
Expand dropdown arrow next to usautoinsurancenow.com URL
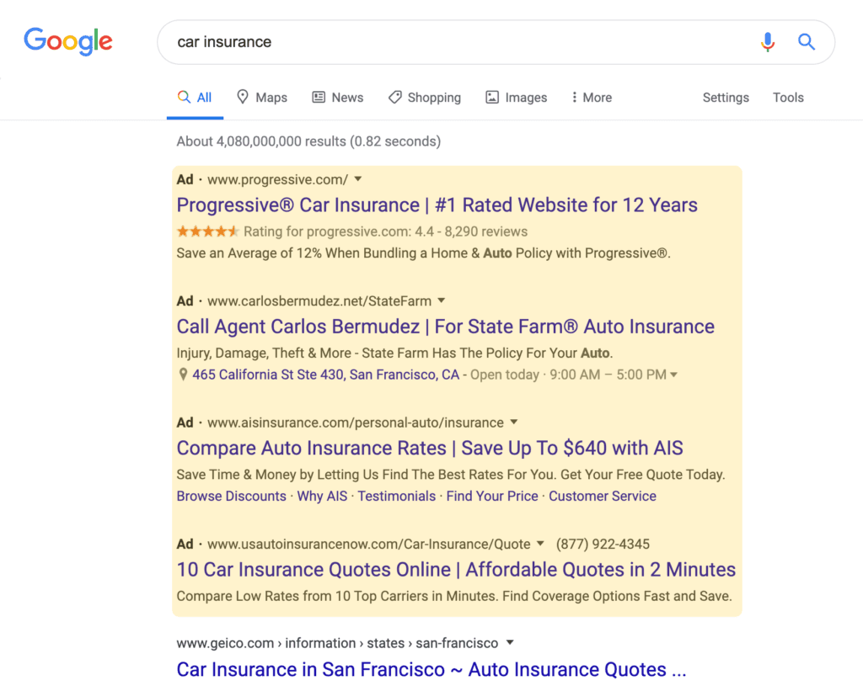[540, 543]
